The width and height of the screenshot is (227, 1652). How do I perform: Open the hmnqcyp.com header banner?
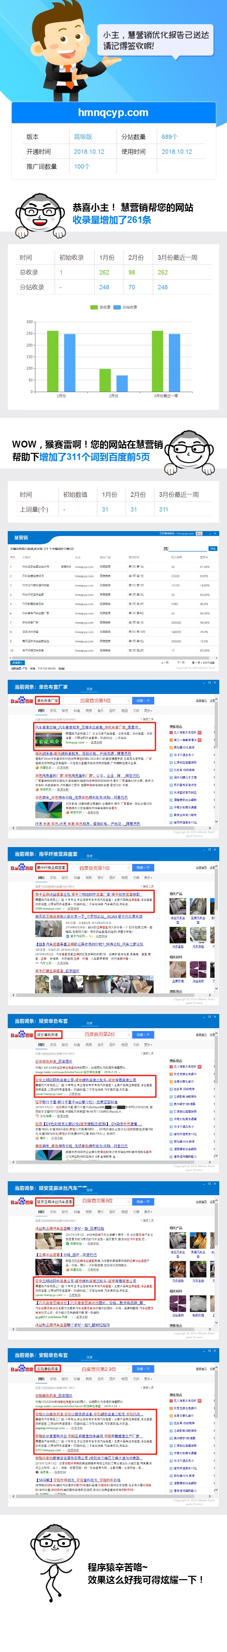click(113, 113)
